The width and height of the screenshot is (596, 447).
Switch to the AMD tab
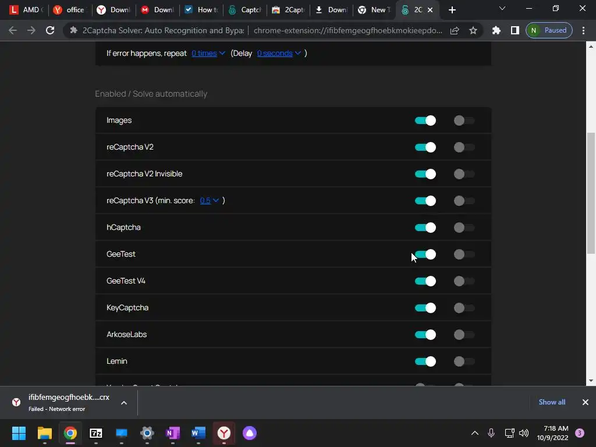26,10
